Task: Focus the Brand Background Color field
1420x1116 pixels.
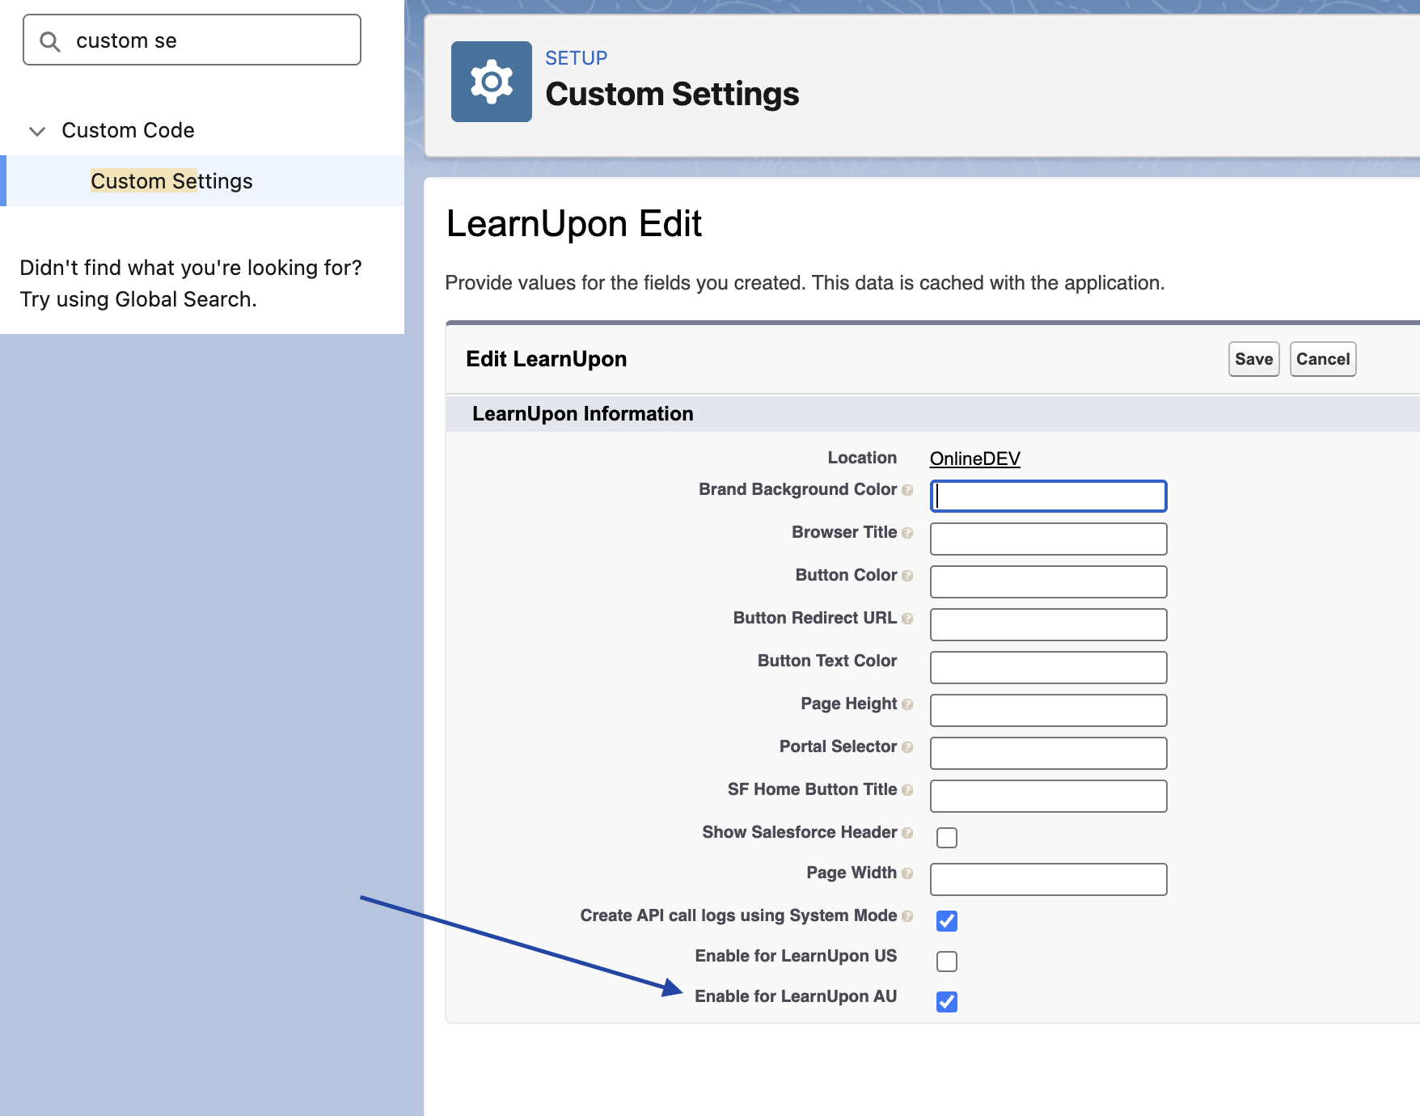Action: (1048, 497)
